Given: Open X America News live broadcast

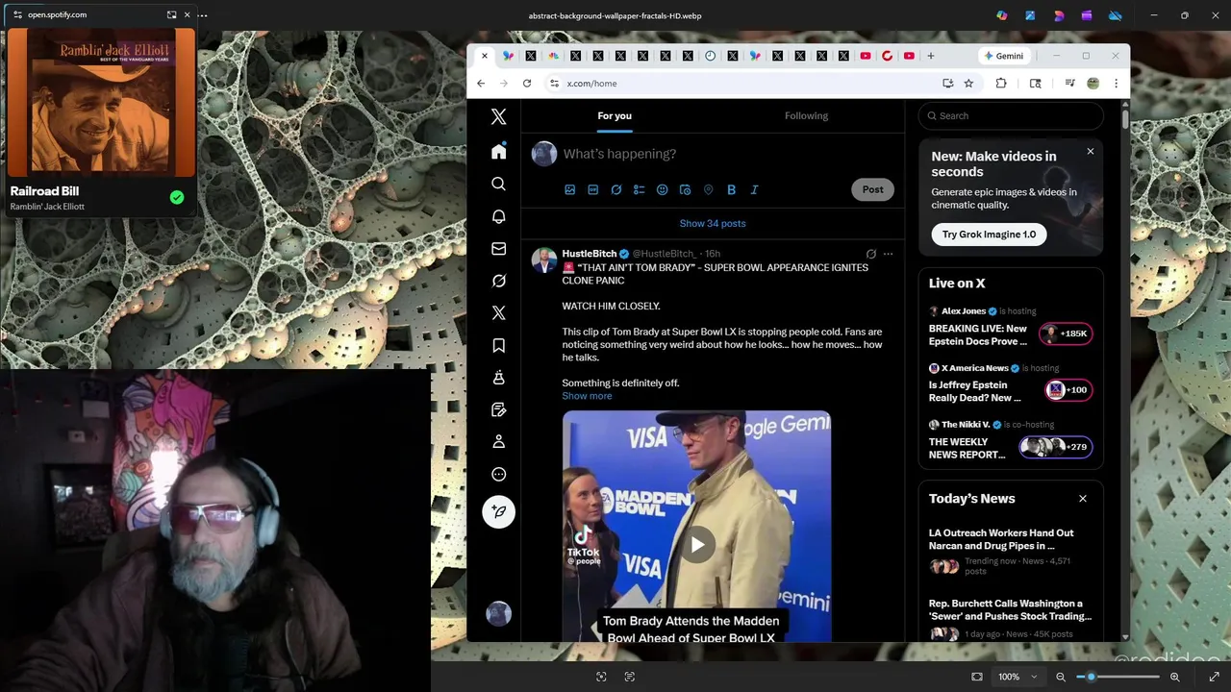Looking at the screenshot, I should tap(1010, 383).
